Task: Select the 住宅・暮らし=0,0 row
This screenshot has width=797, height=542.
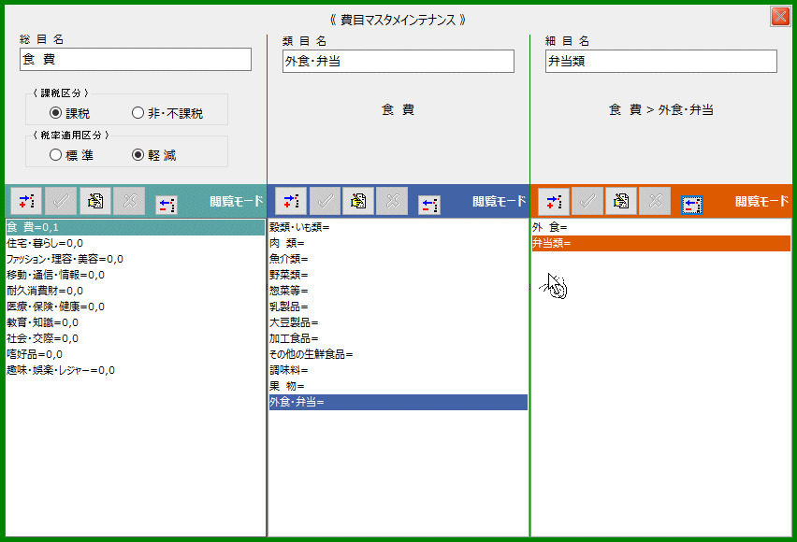Action: pos(136,243)
